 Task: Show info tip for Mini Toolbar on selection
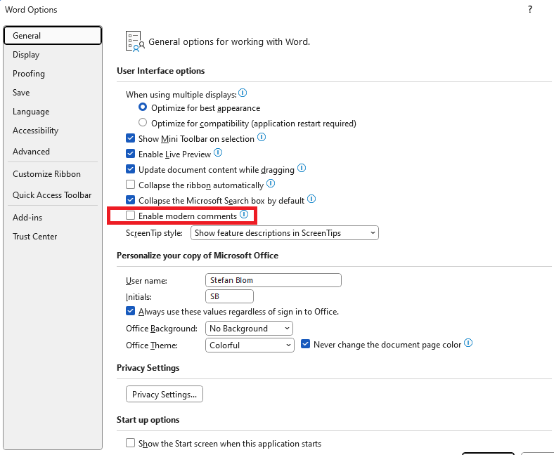click(x=262, y=137)
